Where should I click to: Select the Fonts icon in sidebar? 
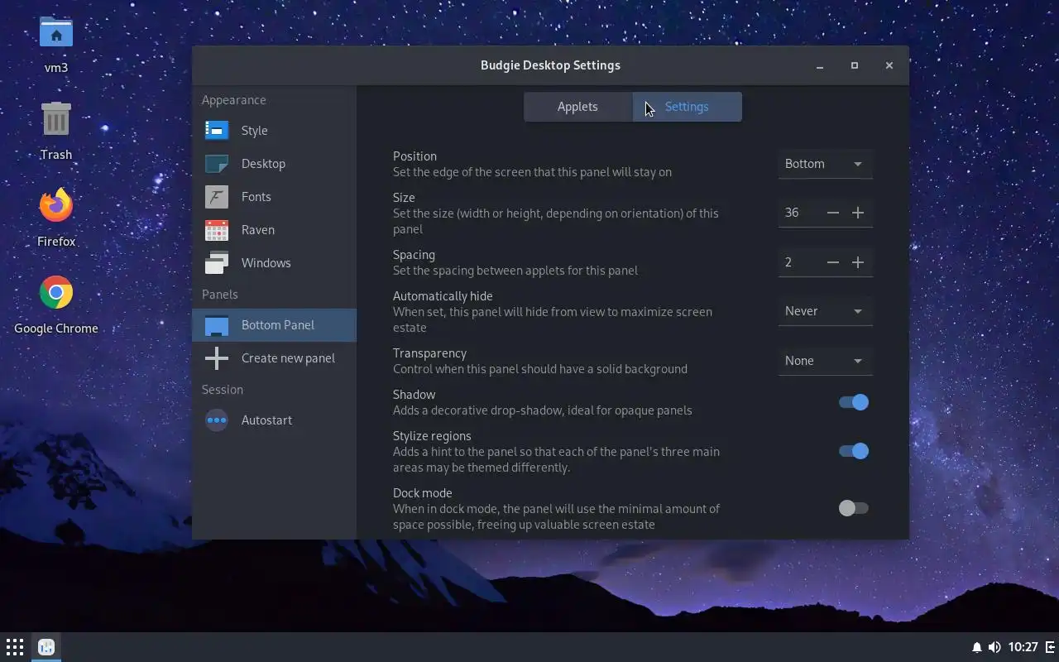pos(217,197)
